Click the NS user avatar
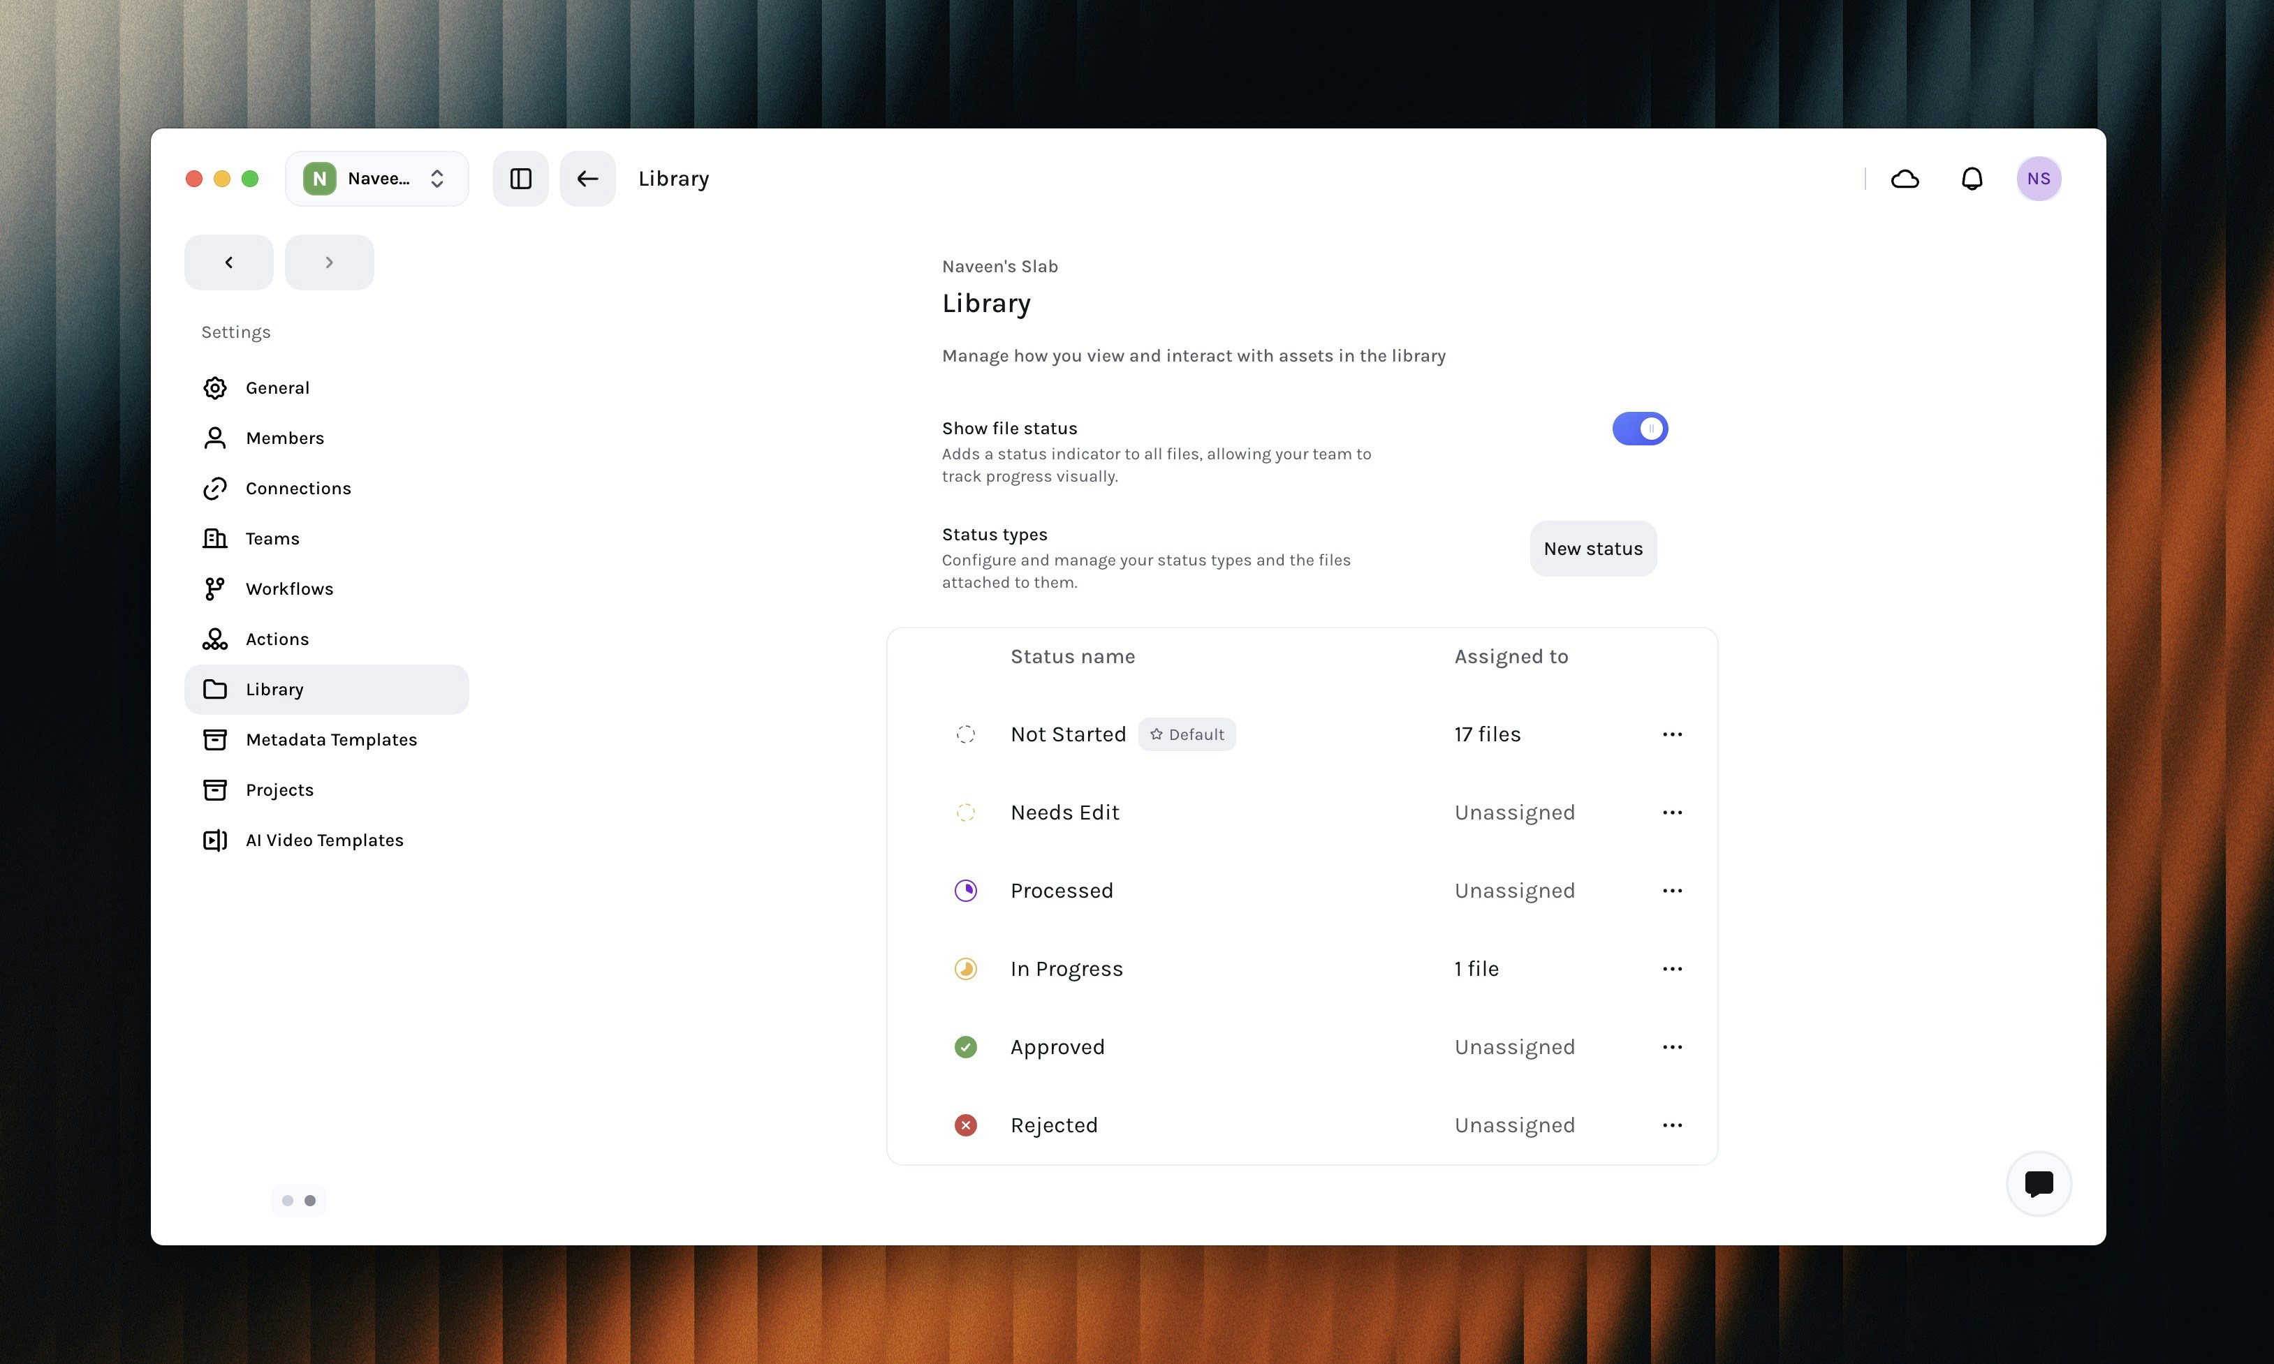This screenshot has width=2274, height=1364. [2038, 178]
